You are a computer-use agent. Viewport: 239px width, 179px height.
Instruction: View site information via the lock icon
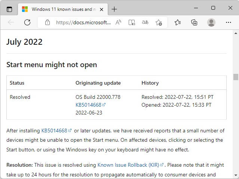coord(47,22)
